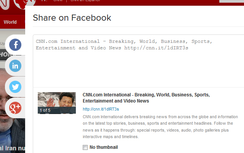This screenshot has width=244, height=153.
Task: Enable the No thumbnail checkbox
Action: coord(85,147)
